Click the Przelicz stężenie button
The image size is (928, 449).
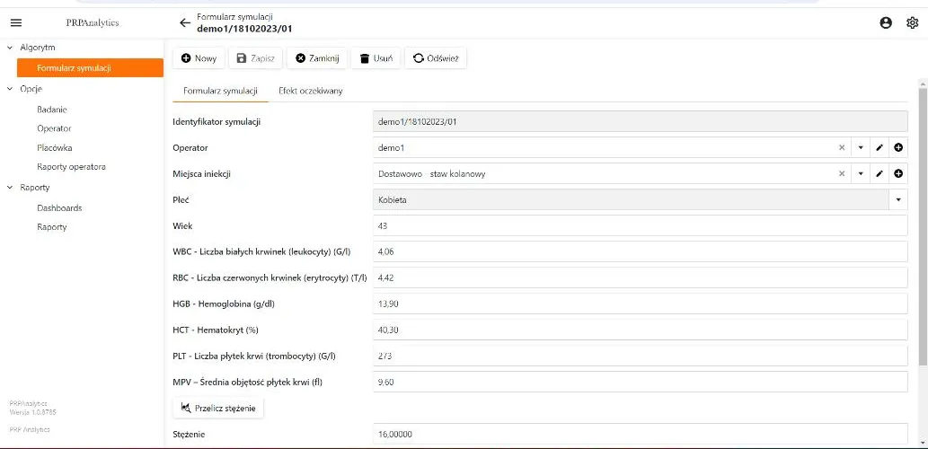click(217, 408)
